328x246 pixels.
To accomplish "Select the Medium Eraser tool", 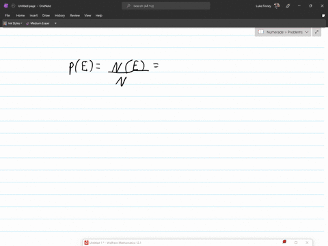I will click(x=38, y=23).
